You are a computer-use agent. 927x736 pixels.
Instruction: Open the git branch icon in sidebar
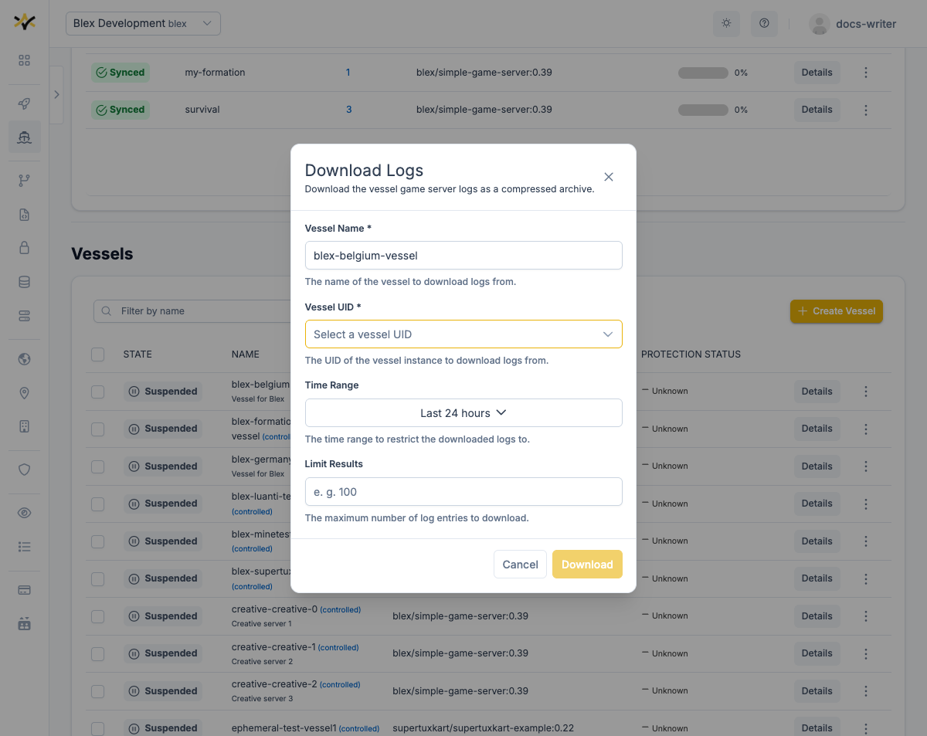(x=24, y=180)
